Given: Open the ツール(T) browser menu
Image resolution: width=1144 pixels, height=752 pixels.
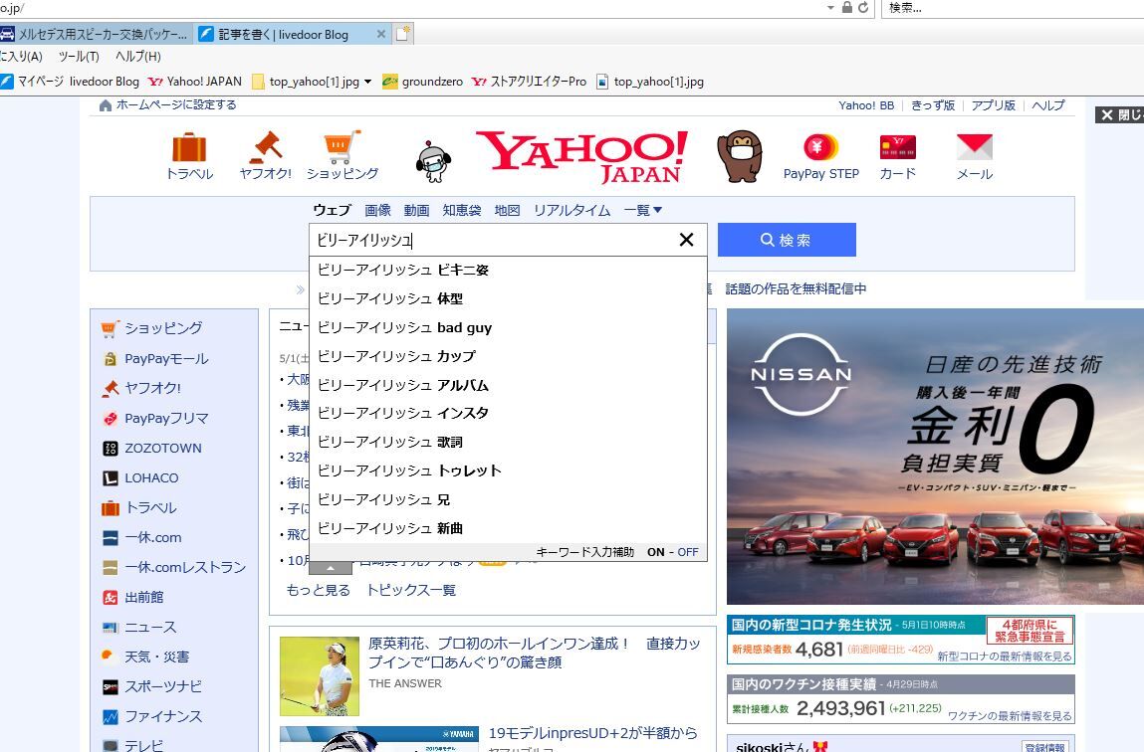Looking at the screenshot, I should [79, 56].
